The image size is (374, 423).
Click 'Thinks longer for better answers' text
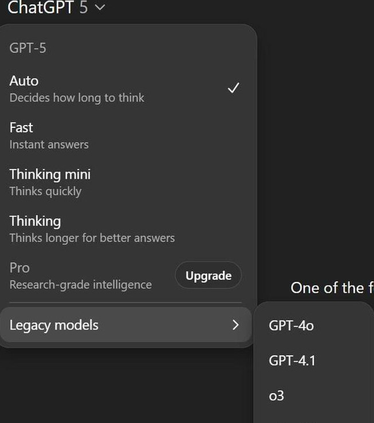tap(92, 237)
